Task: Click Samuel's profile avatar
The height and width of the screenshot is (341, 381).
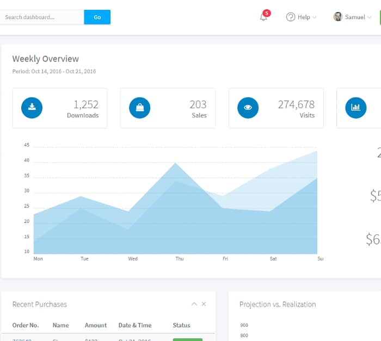Action: coord(338,17)
